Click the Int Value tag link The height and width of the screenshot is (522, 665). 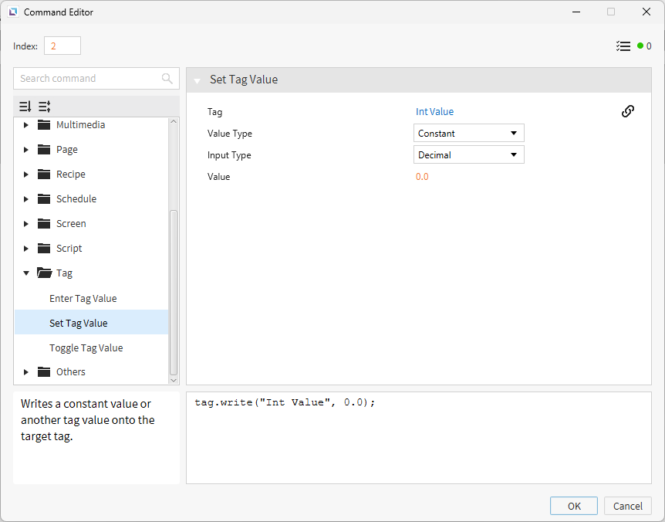point(434,112)
